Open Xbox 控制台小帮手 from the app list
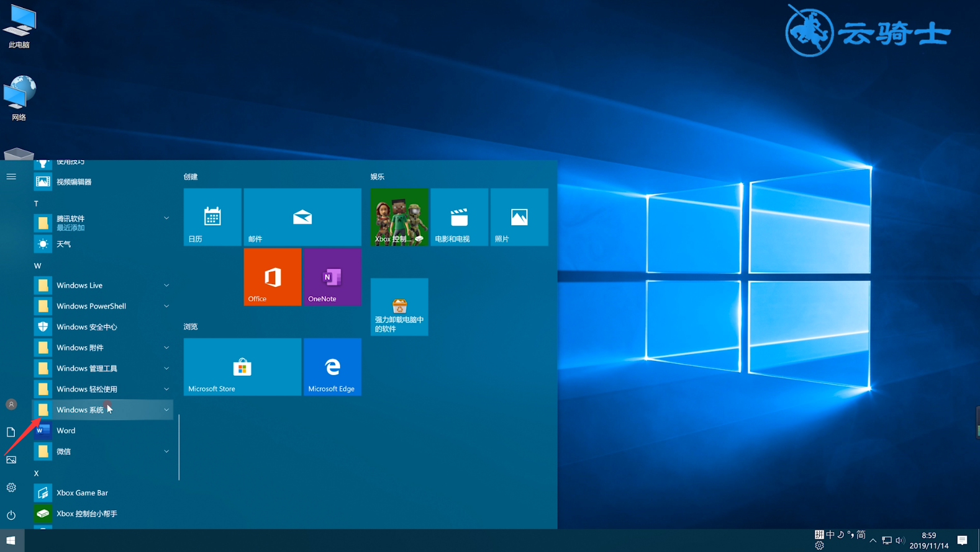980x552 pixels. [102, 514]
